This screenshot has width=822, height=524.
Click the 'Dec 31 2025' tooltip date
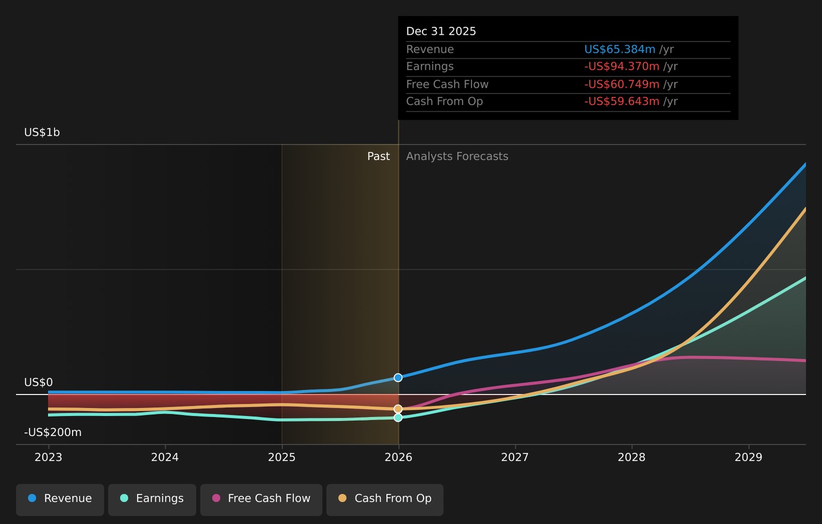(x=441, y=31)
